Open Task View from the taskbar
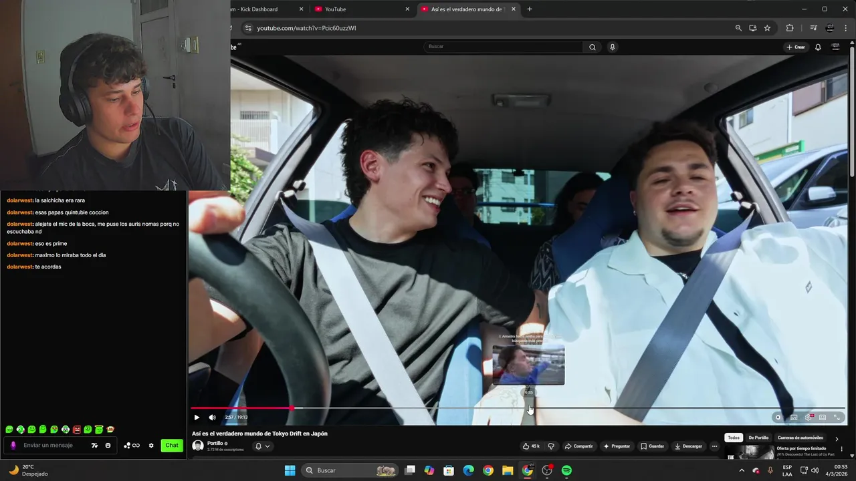Image resolution: width=856 pixels, height=481 pixels. 410,470
